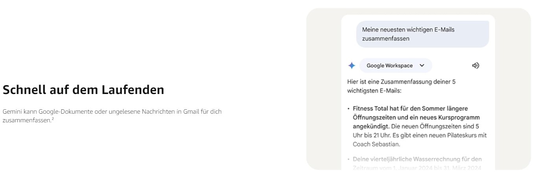Tap the speaker read-aloud icon

(476, 66)
